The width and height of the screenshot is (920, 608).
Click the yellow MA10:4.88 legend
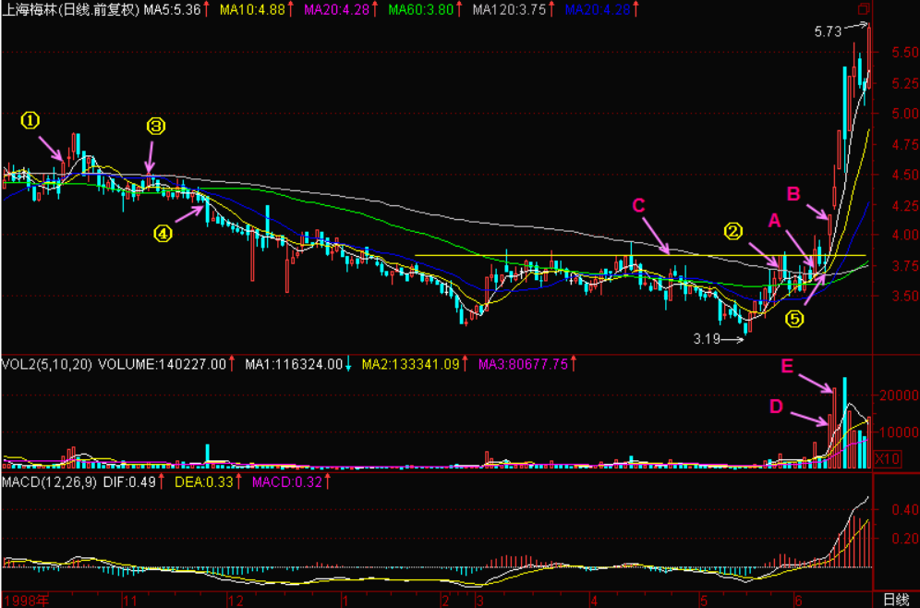(253, 10)
